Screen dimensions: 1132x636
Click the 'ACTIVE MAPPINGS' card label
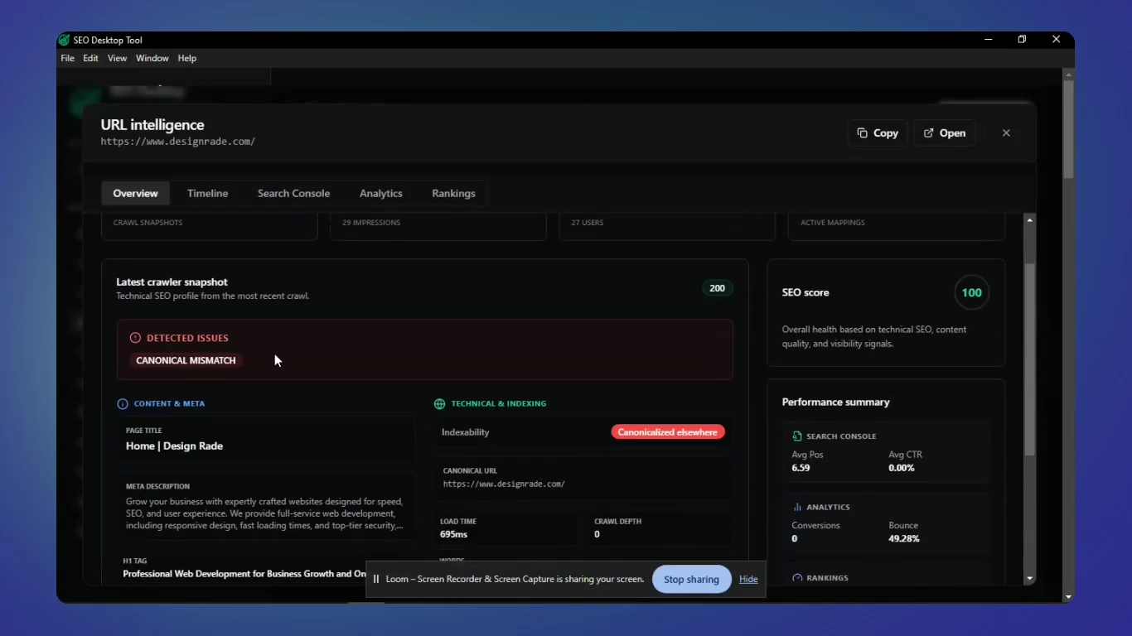tap(833, 223)
